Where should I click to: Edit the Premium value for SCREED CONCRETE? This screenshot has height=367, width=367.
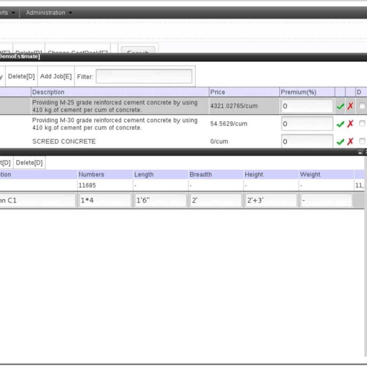[306, 142]
